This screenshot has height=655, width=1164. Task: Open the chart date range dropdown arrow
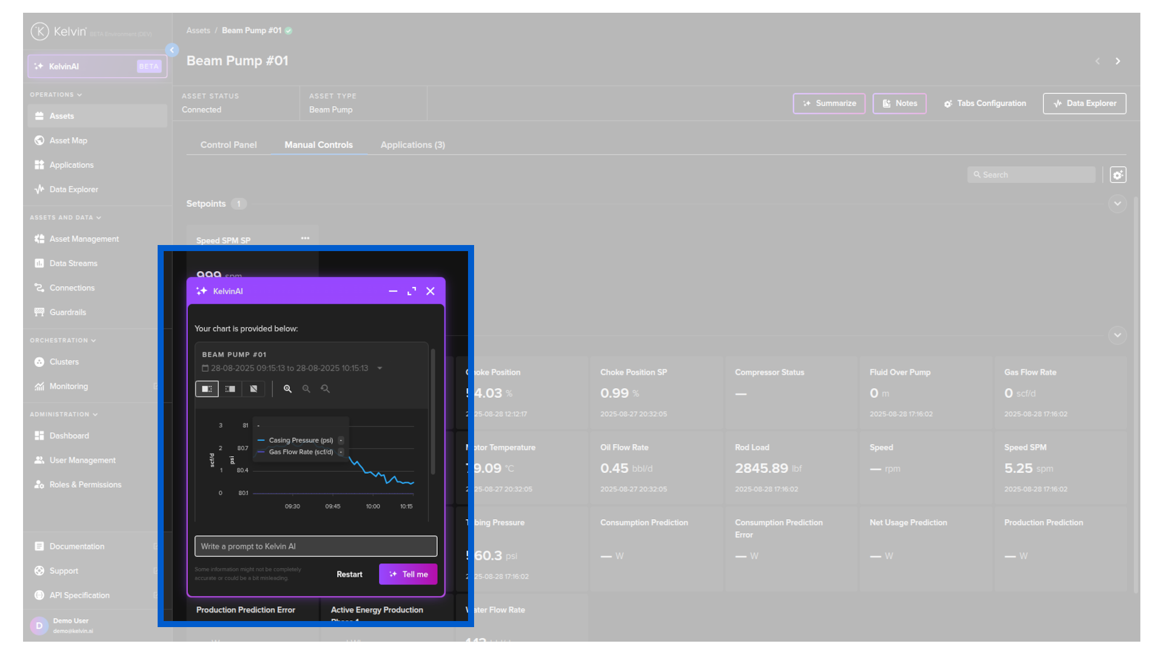point(380,368)
